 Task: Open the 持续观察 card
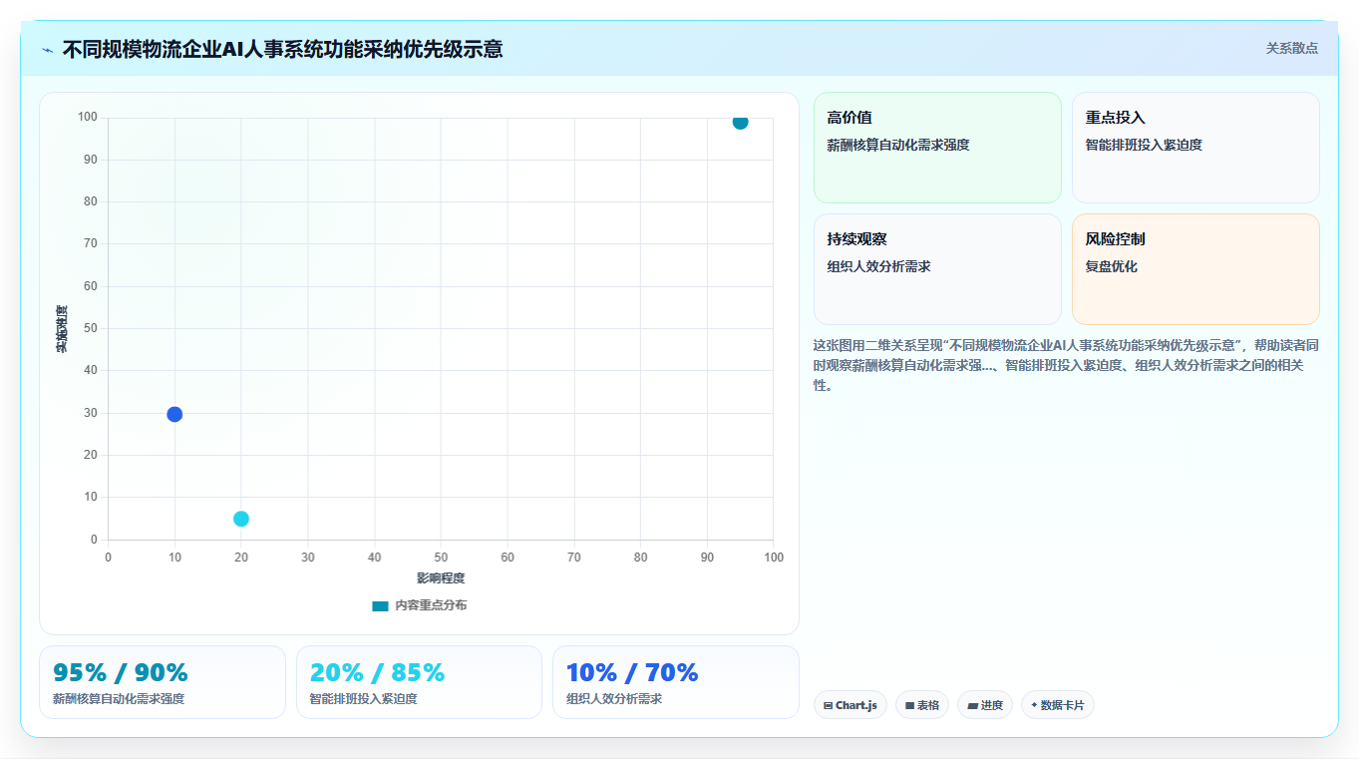937,269
